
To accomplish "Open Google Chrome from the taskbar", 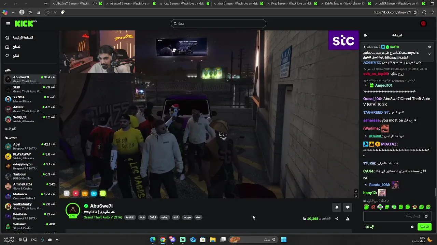I will 163,240.
